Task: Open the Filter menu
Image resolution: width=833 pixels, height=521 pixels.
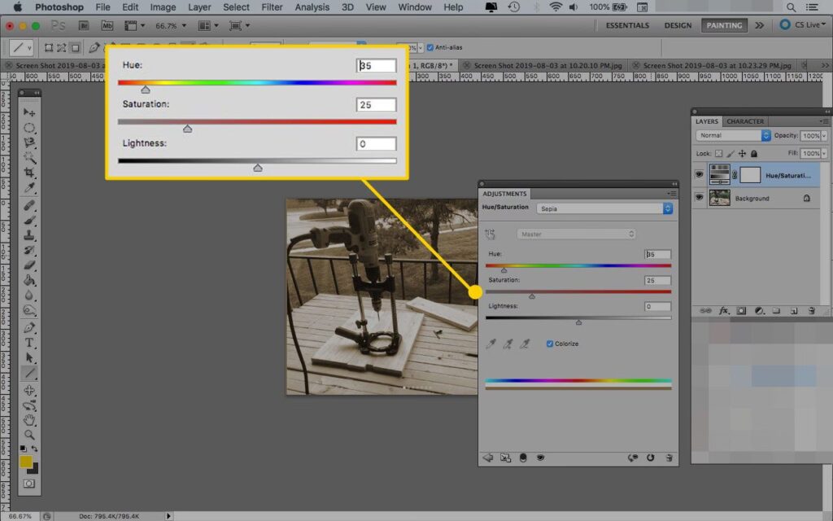Action: (x=272, y=7)
